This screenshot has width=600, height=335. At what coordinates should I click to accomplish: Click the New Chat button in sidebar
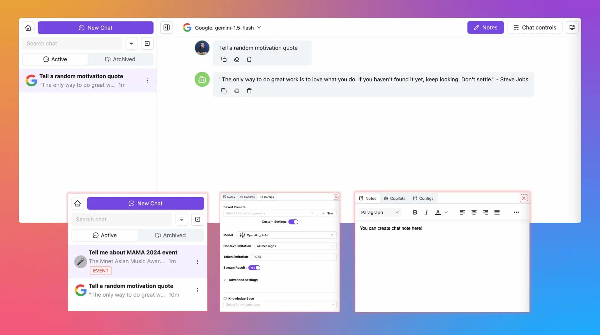tap(96, 28)
